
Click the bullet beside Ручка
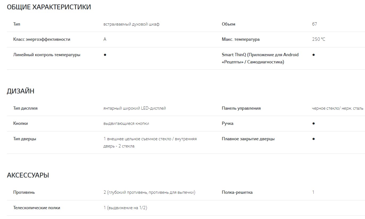coord(313,123)
